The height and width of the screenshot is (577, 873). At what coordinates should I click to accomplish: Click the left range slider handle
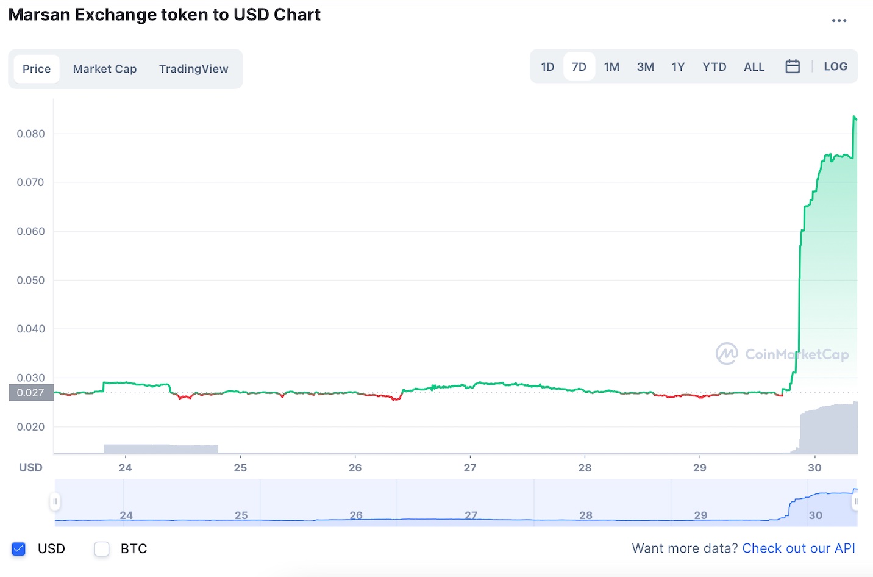click(55, 501)
